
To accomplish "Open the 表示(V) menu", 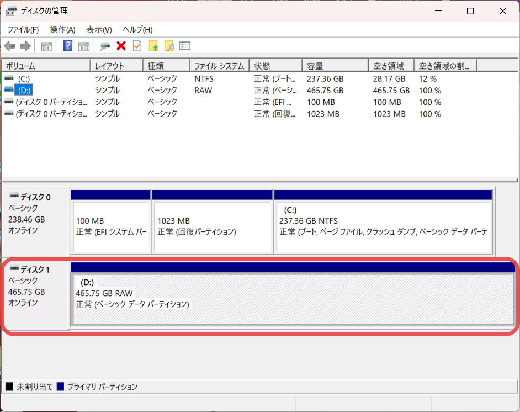I will coord(99,30).
